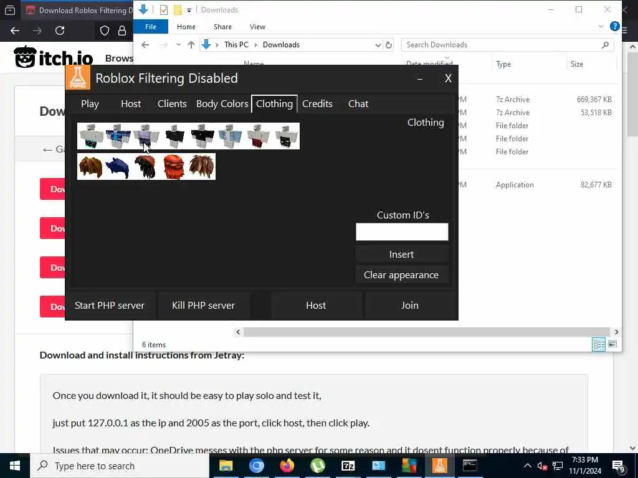
Task: Click horizontal scrollbar right arrow in Explorer
Action: [x=616, y=332]
